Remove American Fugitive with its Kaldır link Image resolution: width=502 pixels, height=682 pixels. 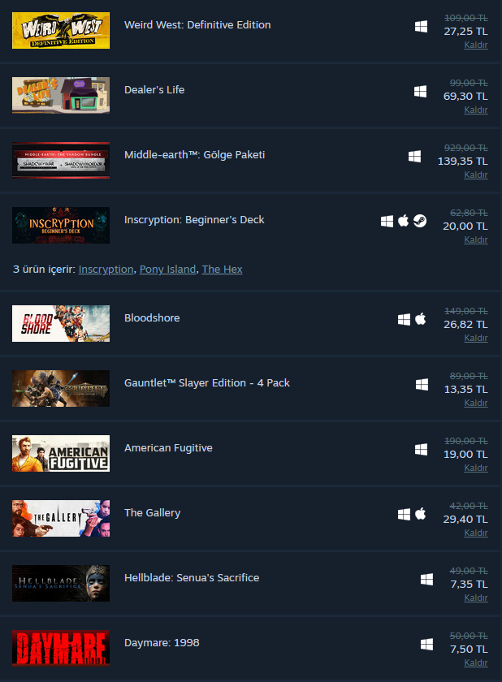(476, 468)
